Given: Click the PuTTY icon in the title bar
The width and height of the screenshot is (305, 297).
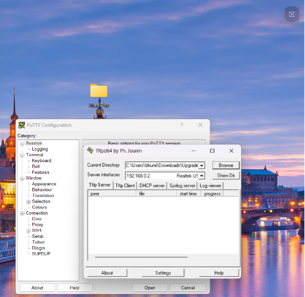Looking at the screenshot, I should [x=22, y=125].
